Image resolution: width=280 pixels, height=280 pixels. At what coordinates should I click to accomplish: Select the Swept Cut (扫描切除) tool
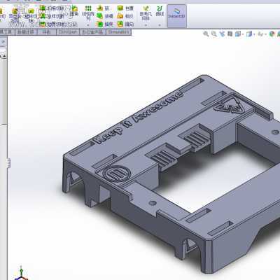(52, 8)
